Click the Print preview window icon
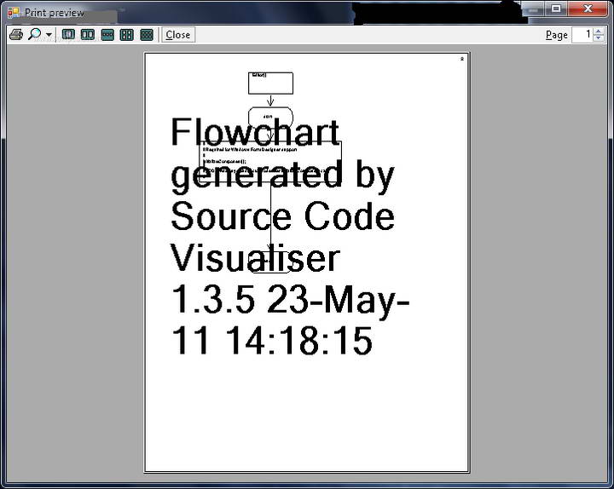614x489 pixels. tap(14, 13)
